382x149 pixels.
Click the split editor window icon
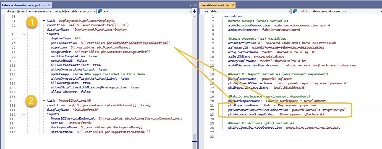[194, 11]
